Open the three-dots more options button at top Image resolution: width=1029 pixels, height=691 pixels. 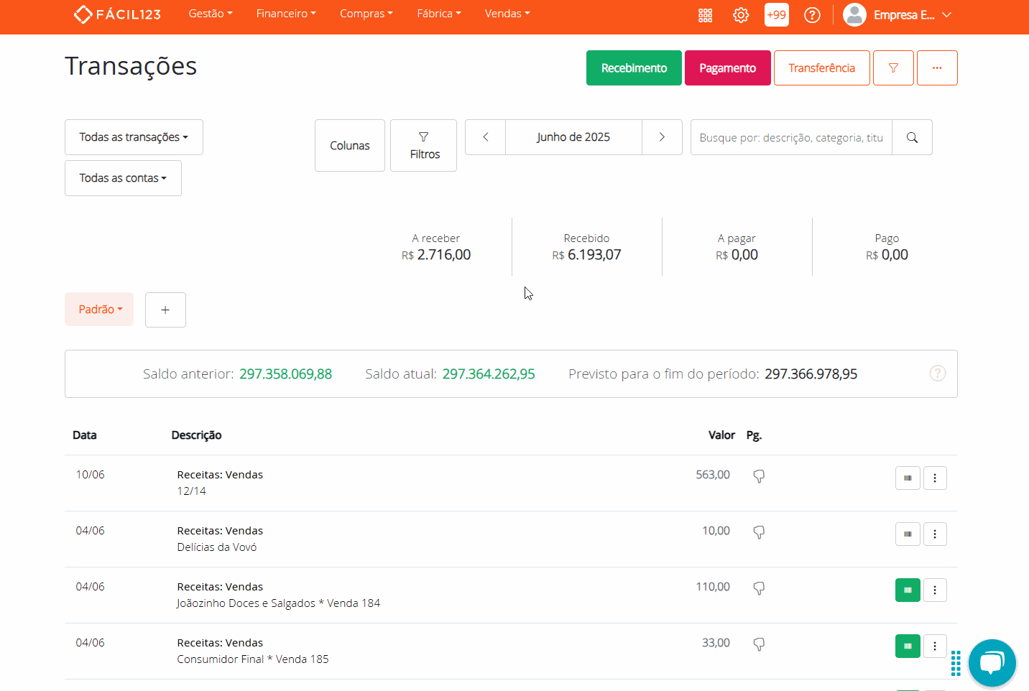tap(937, 68)
